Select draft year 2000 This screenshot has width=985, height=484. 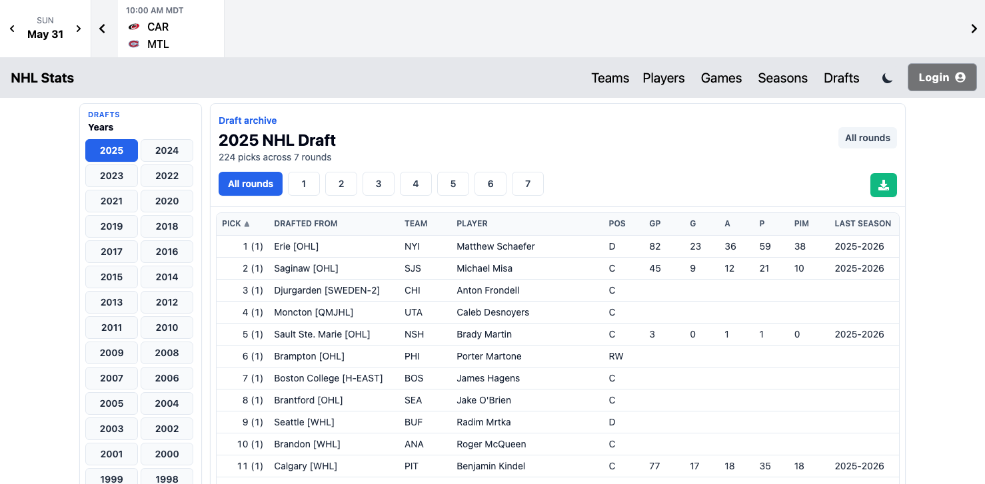tap(167, 454)
